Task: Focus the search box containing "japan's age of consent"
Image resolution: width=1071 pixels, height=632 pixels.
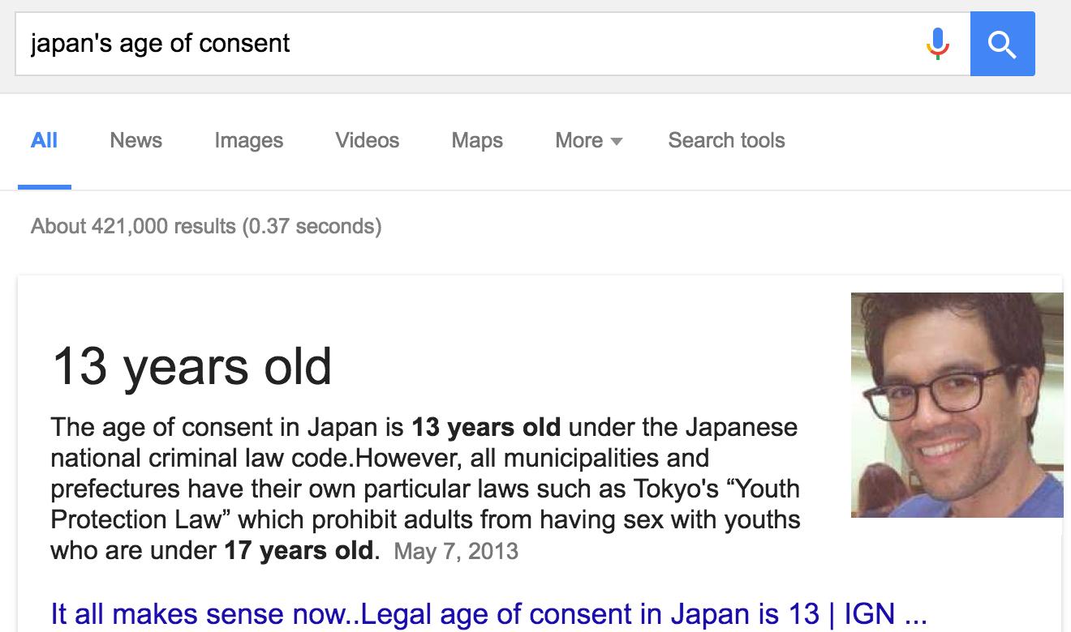Action: [471, 44]
